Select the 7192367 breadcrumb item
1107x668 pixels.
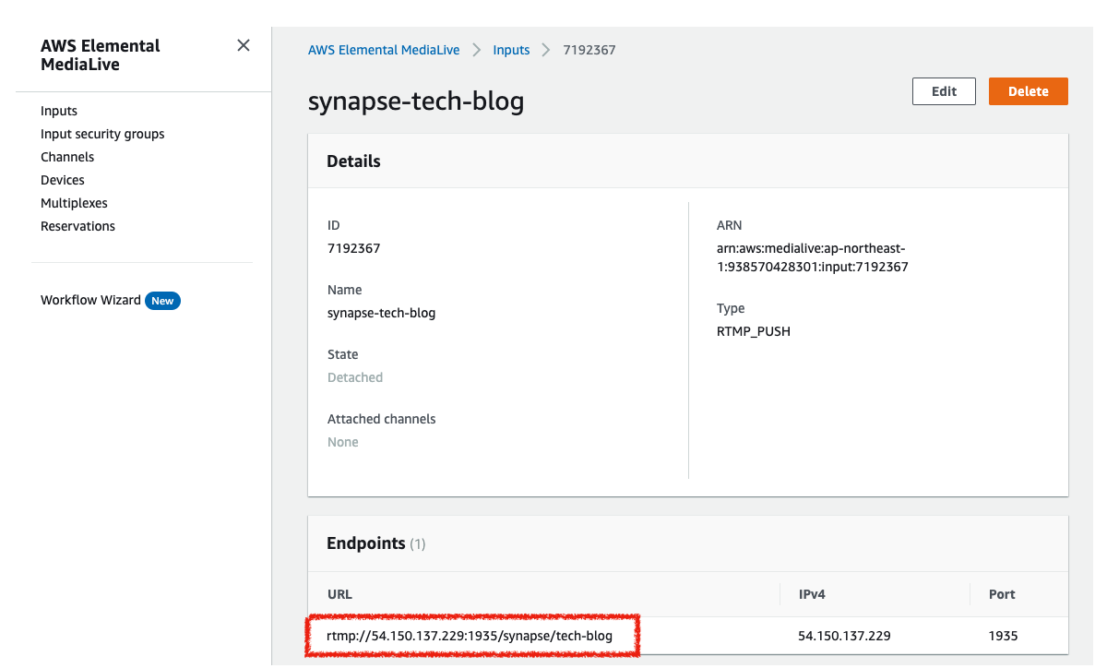[x=589, y=50]
